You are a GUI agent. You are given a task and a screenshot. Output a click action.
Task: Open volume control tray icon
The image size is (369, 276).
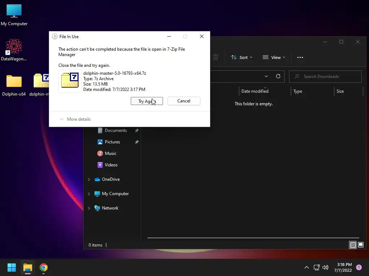[325, 267]
